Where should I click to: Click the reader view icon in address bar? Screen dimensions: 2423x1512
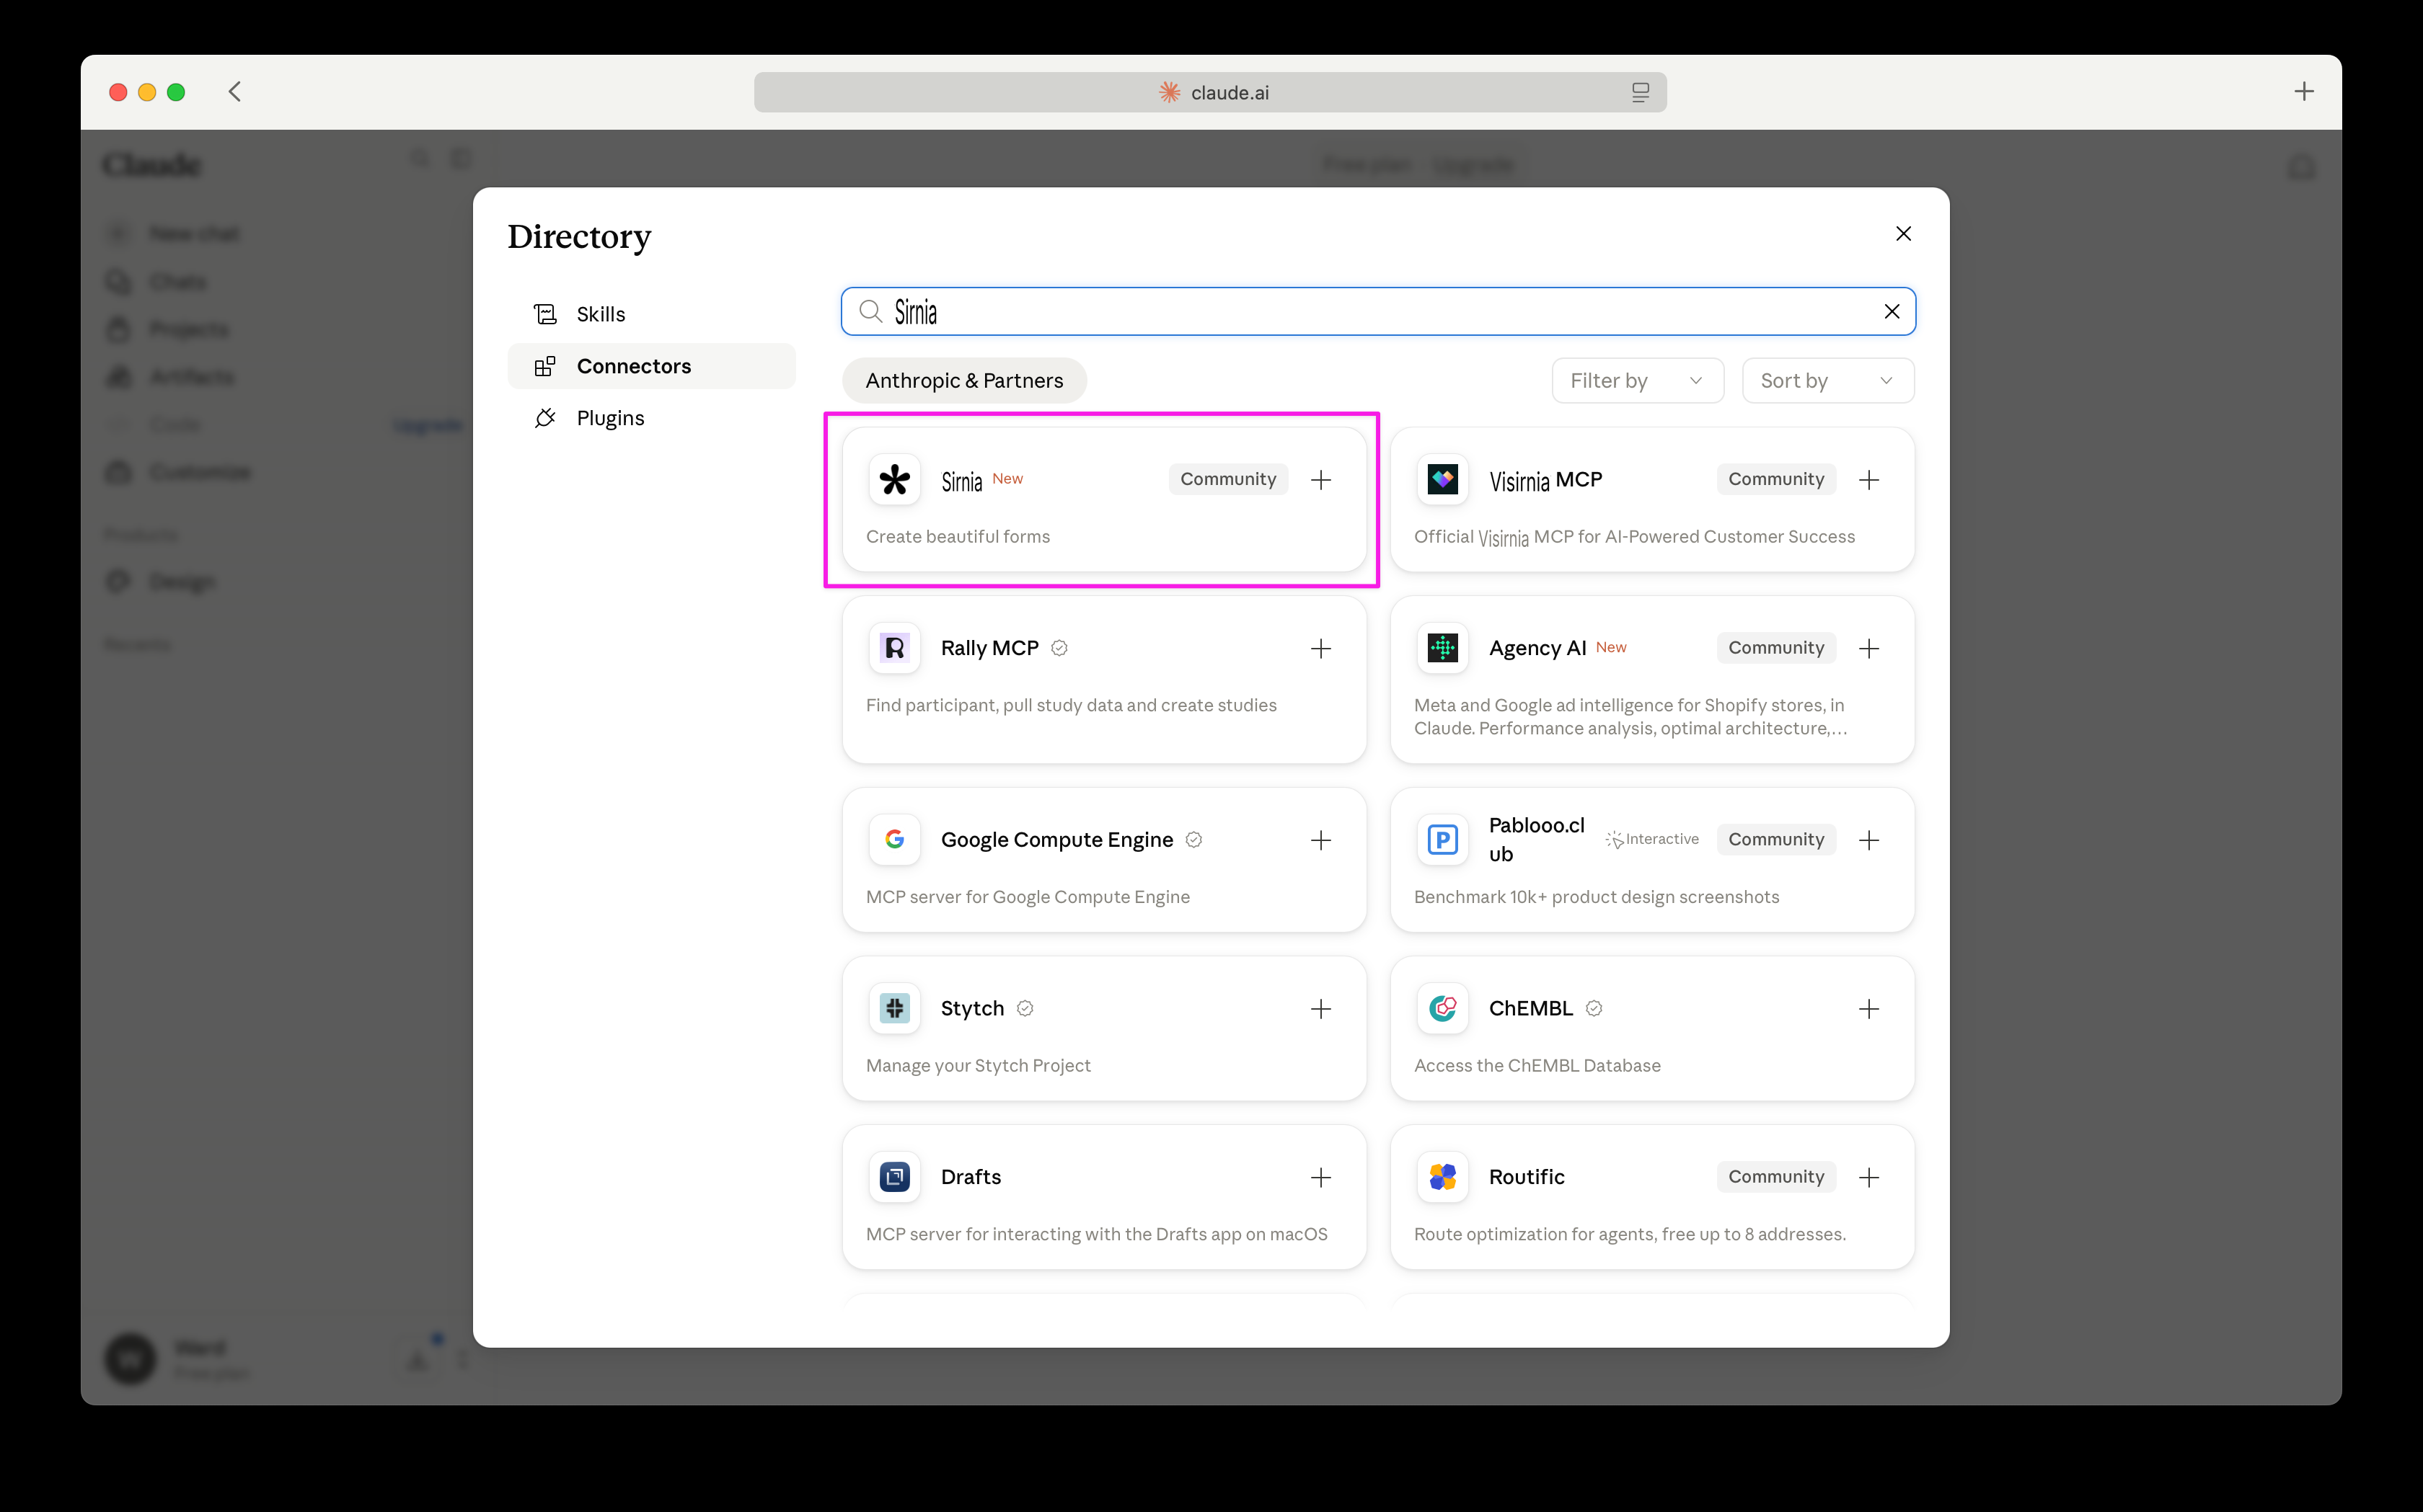(1640, 92)
